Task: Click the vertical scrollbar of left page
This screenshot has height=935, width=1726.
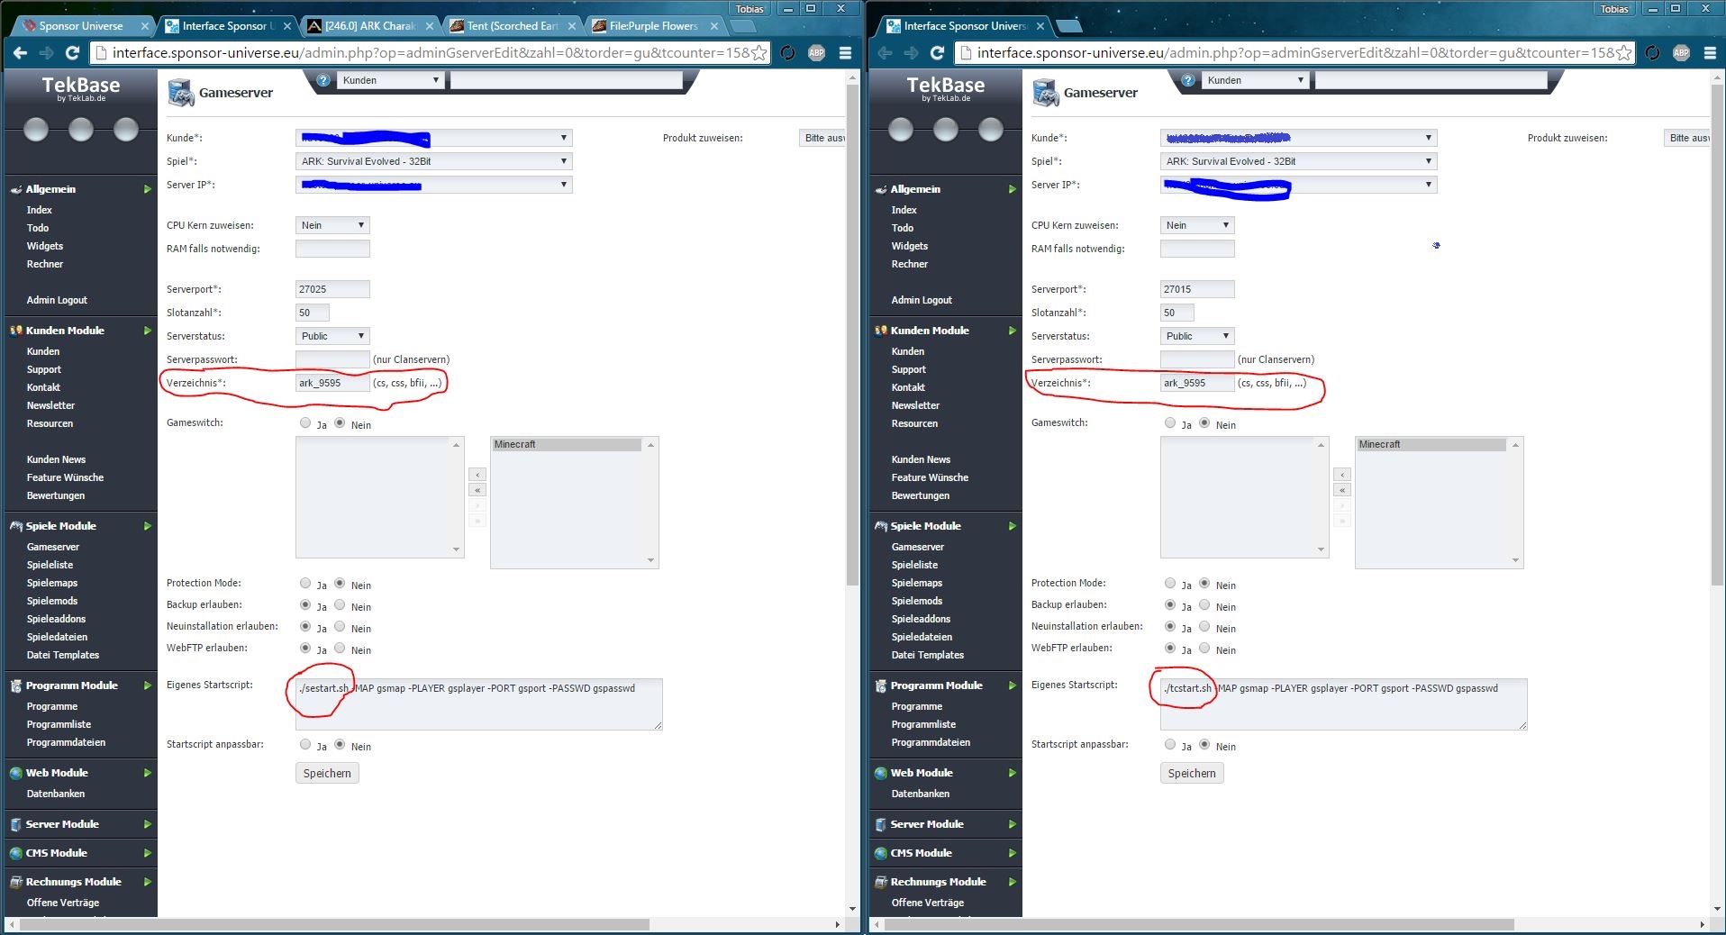Action: tap(852, 495)
